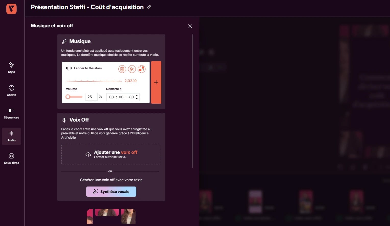This screenshot has height=226, width=390.
Task: Edit the project title with pencil icon
Action: [x=149, y=7]
